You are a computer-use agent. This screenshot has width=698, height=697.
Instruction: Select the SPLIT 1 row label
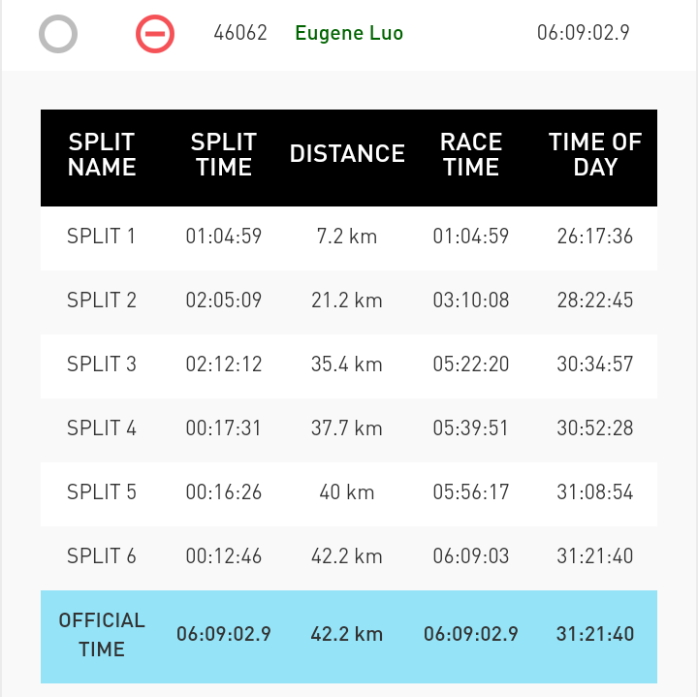point(101,237)
